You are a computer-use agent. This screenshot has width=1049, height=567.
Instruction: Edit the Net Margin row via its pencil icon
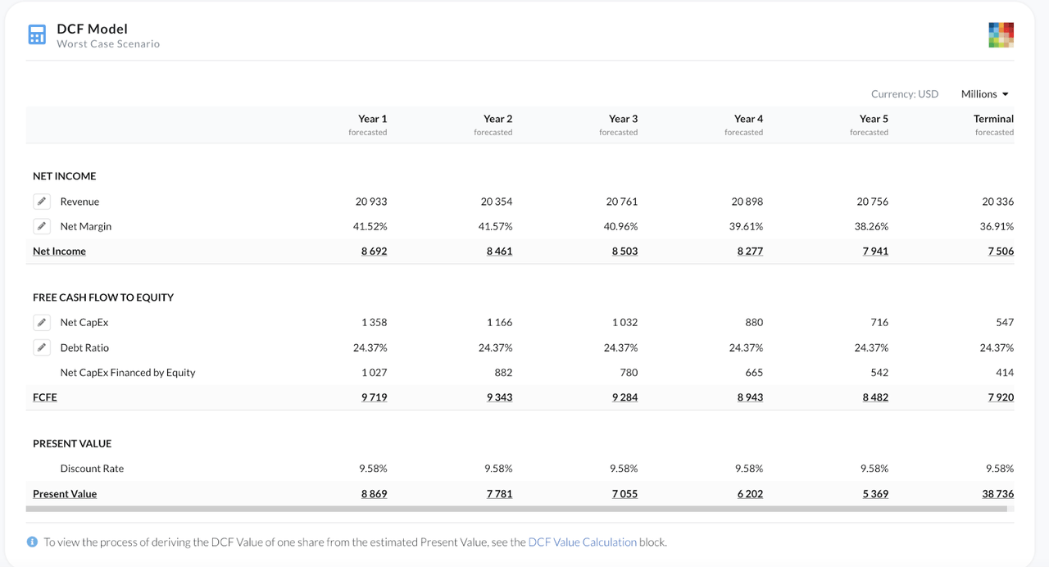42,226
